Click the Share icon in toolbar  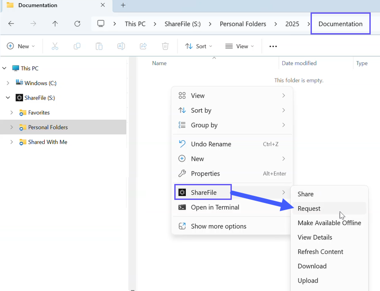143,46
